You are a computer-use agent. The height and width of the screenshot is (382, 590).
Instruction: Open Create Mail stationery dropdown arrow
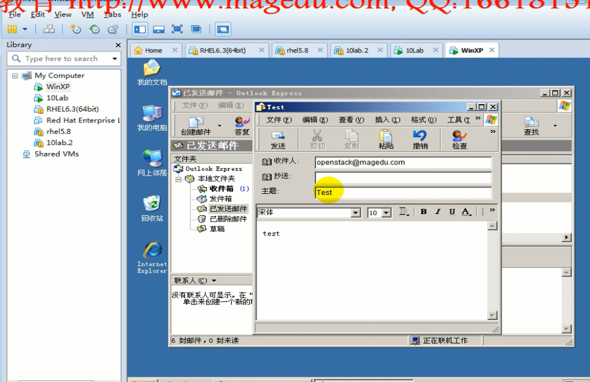tap(219, 125)
